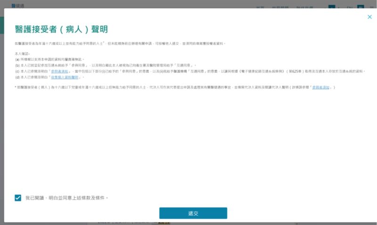
Task: Open the 收集個人資料聲明 link
Action: (x=65, y=77)
